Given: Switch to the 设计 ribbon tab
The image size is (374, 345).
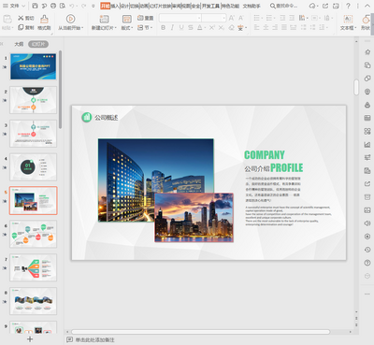Looking at the screenshot, I should click(x=124, y=6).
